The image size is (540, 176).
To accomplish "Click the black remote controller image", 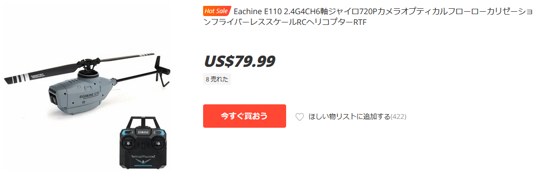I will point(143,142).
